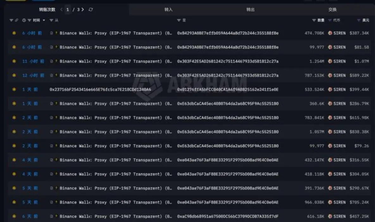This screenshot has height=222, width=375.
Task: Click BNB chain icon in $387.34K row
Action: pos(14,33)
